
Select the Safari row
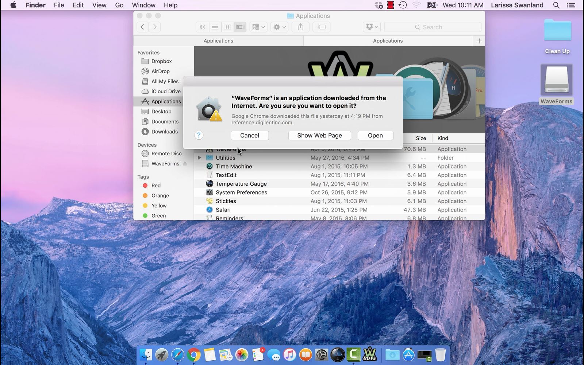[339, 210]
